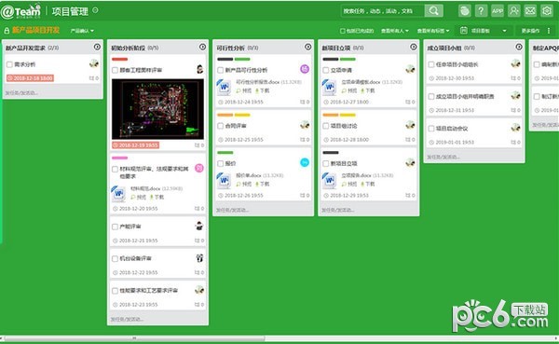
Task: Check the 报价 task checkbox
Action: click(x=220, y=164)
